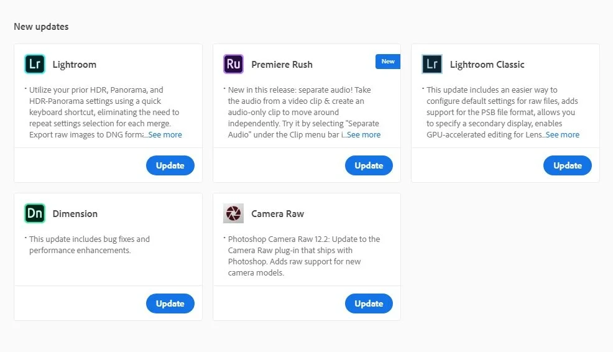Click the New updates heading
This screenshot has width=613, height=352.
click(41, 27)
